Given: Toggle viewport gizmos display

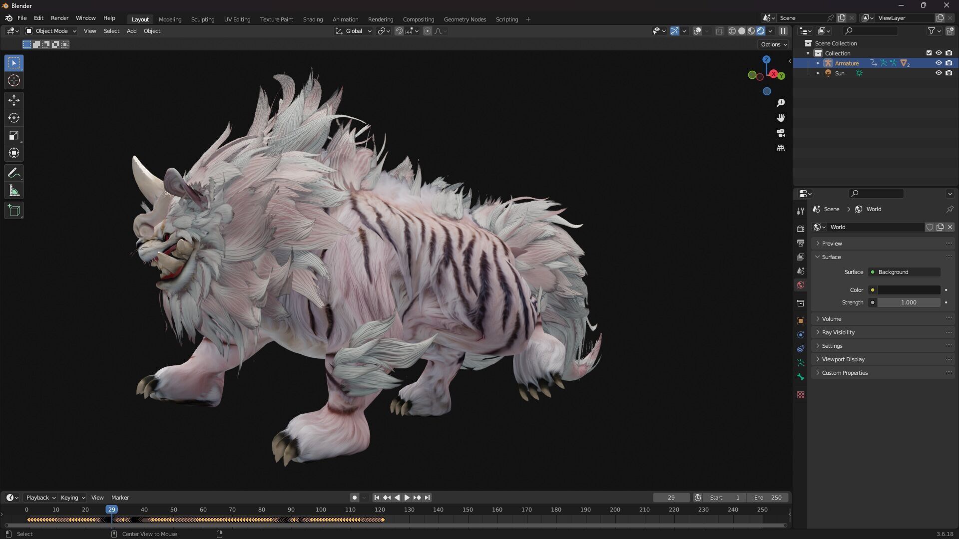Looking at the screenshot, I should [675, 31].
